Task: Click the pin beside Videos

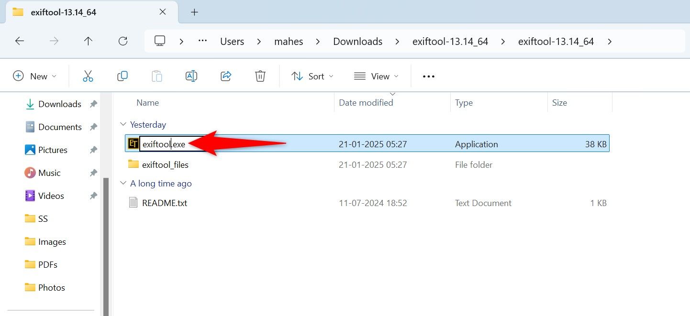Action: tap(94, 196)
